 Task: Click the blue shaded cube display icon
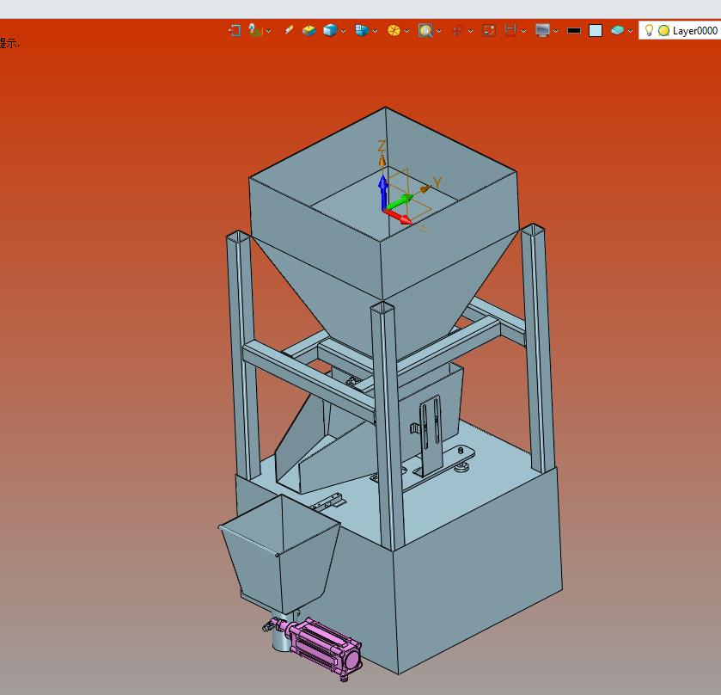pos(330,30)
